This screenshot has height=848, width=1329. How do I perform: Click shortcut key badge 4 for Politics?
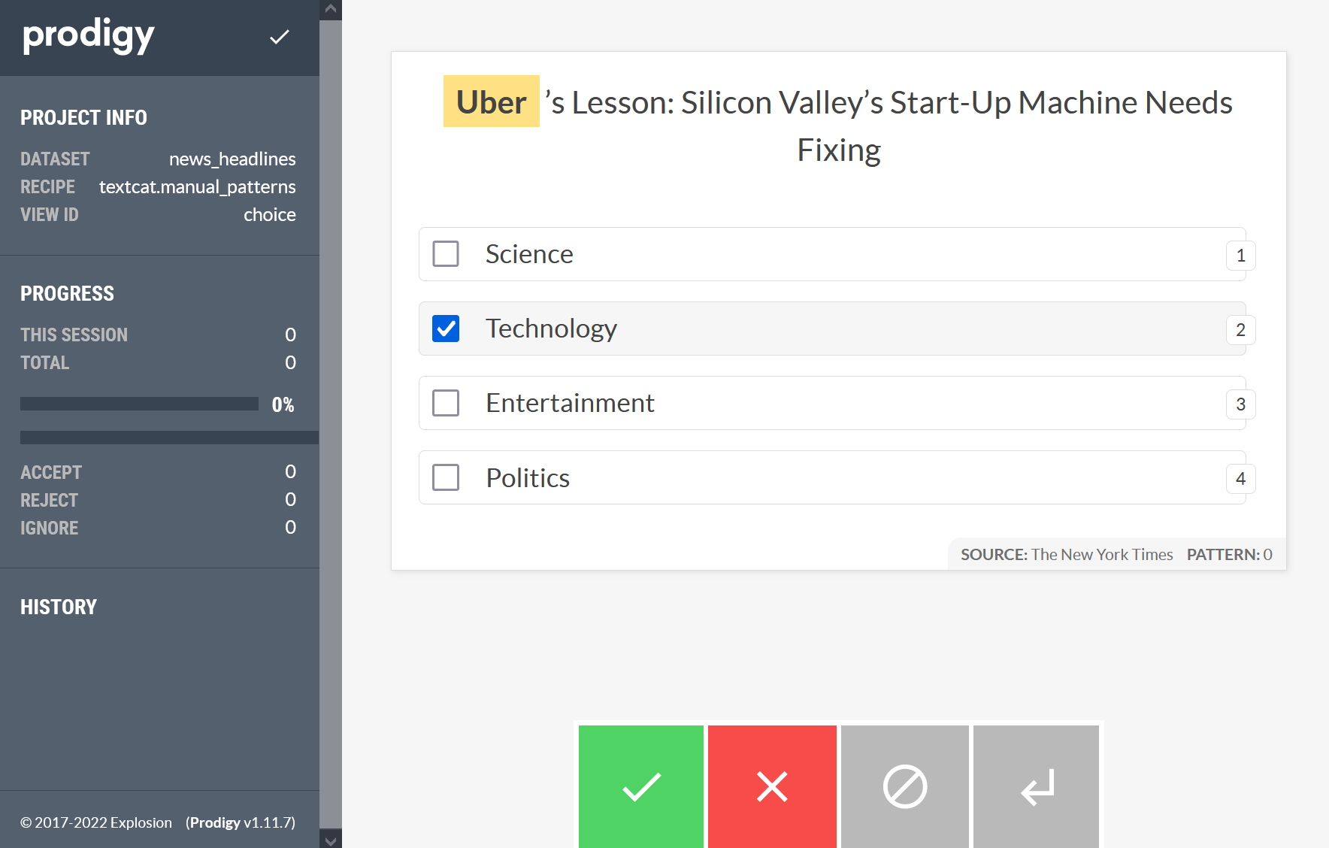pos(1240,479)
